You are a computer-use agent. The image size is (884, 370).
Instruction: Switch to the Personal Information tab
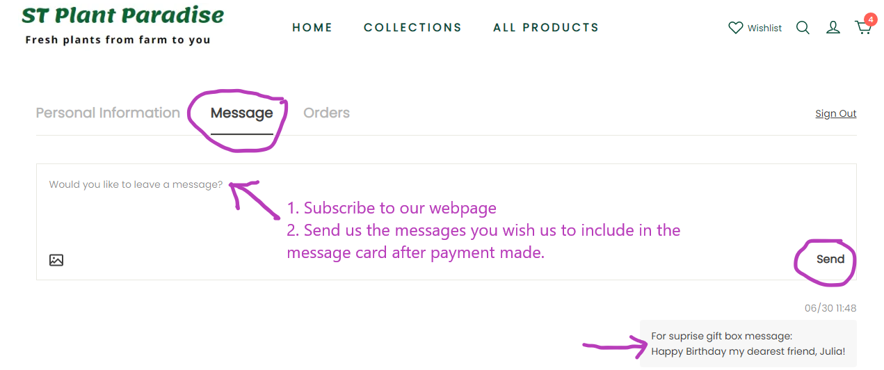108,113
